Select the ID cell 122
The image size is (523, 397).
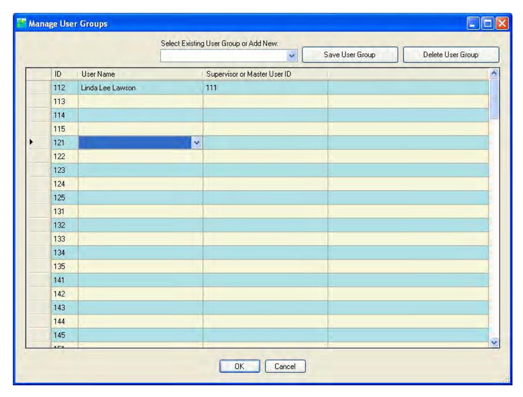[65, 157]
